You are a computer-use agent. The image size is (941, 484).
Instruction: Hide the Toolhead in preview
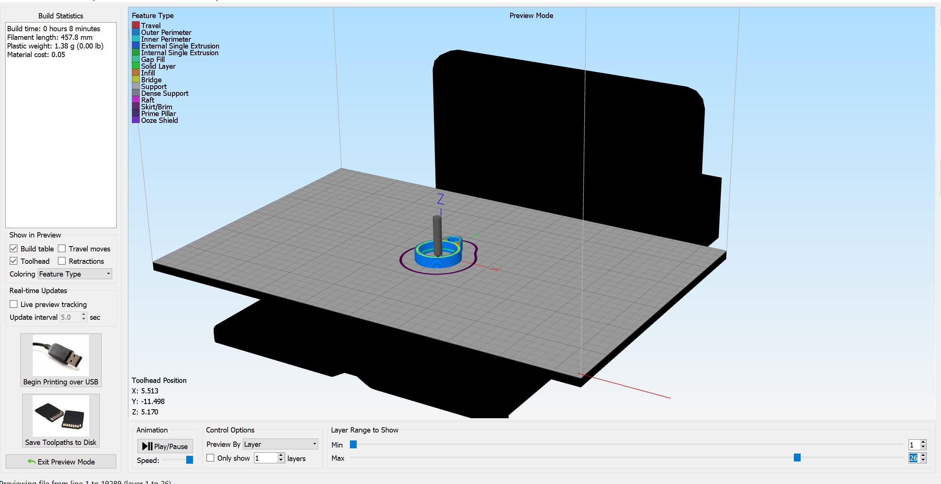pyautogui.click(x=14, y=261)
